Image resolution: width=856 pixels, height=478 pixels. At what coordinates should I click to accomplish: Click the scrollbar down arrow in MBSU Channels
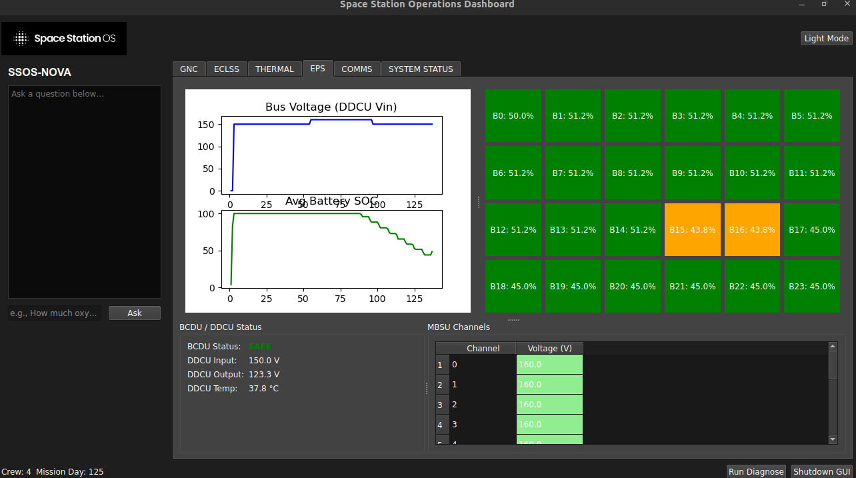pyautogui.click(x=833, y=439)
